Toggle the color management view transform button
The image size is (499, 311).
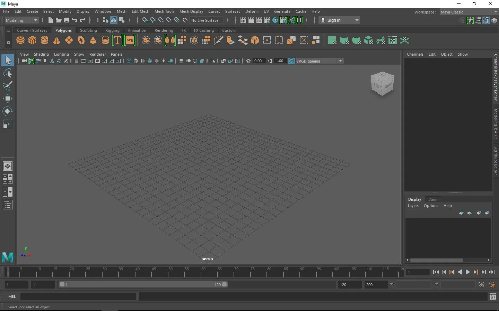point(291,61)
